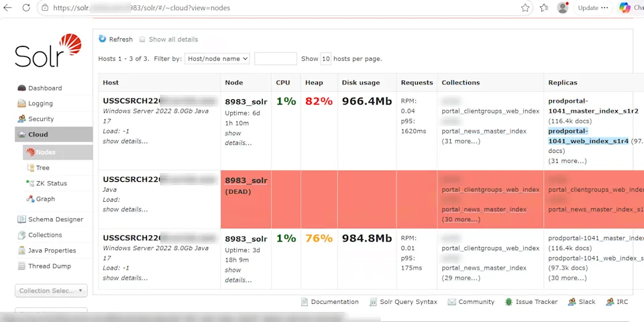Click the Nodes sun icon
The width and height of the screenshot is (644, 322).
[x=30, y=152]
